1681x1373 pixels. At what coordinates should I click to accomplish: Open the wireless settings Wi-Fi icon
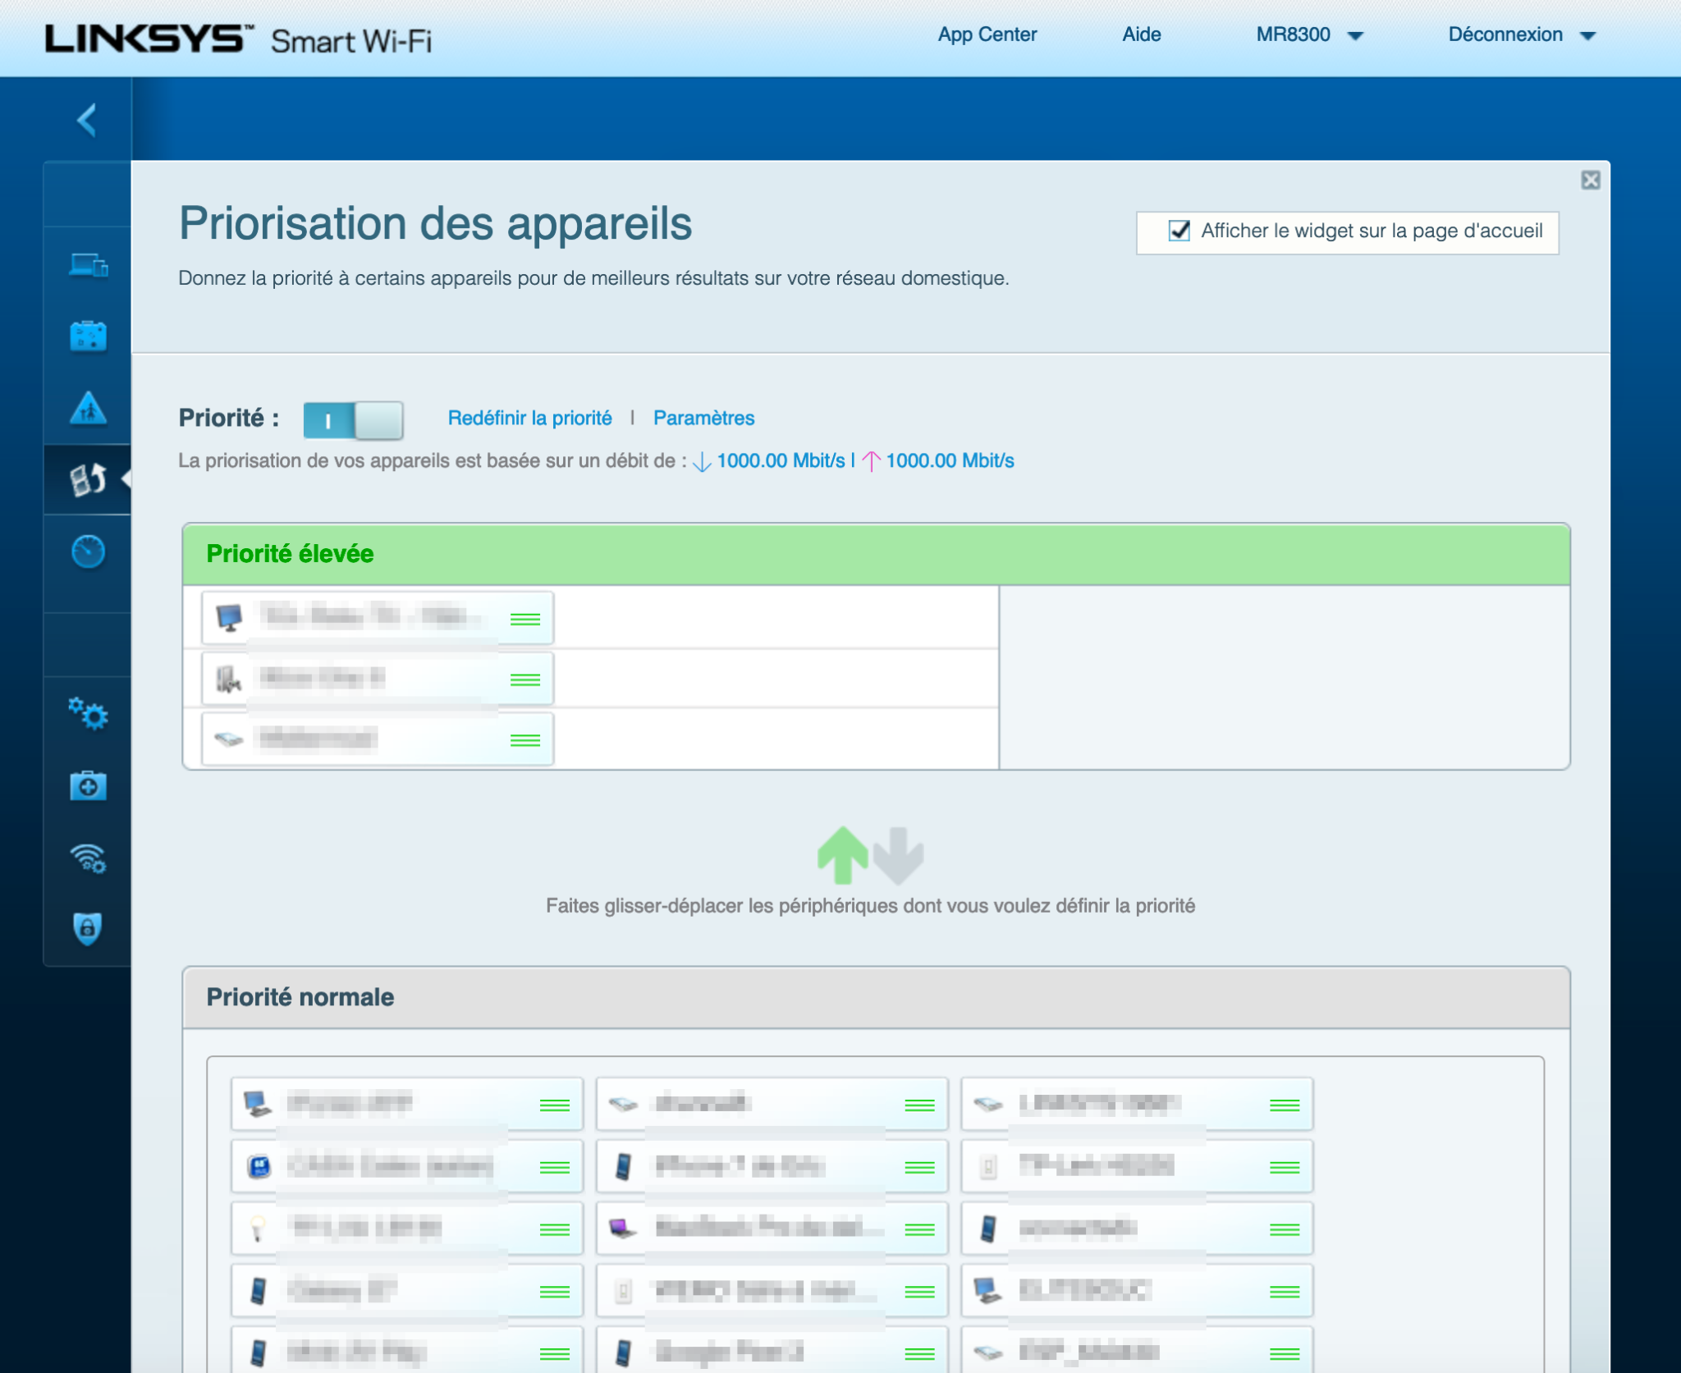pyautogui.click(x=88, y=858)
